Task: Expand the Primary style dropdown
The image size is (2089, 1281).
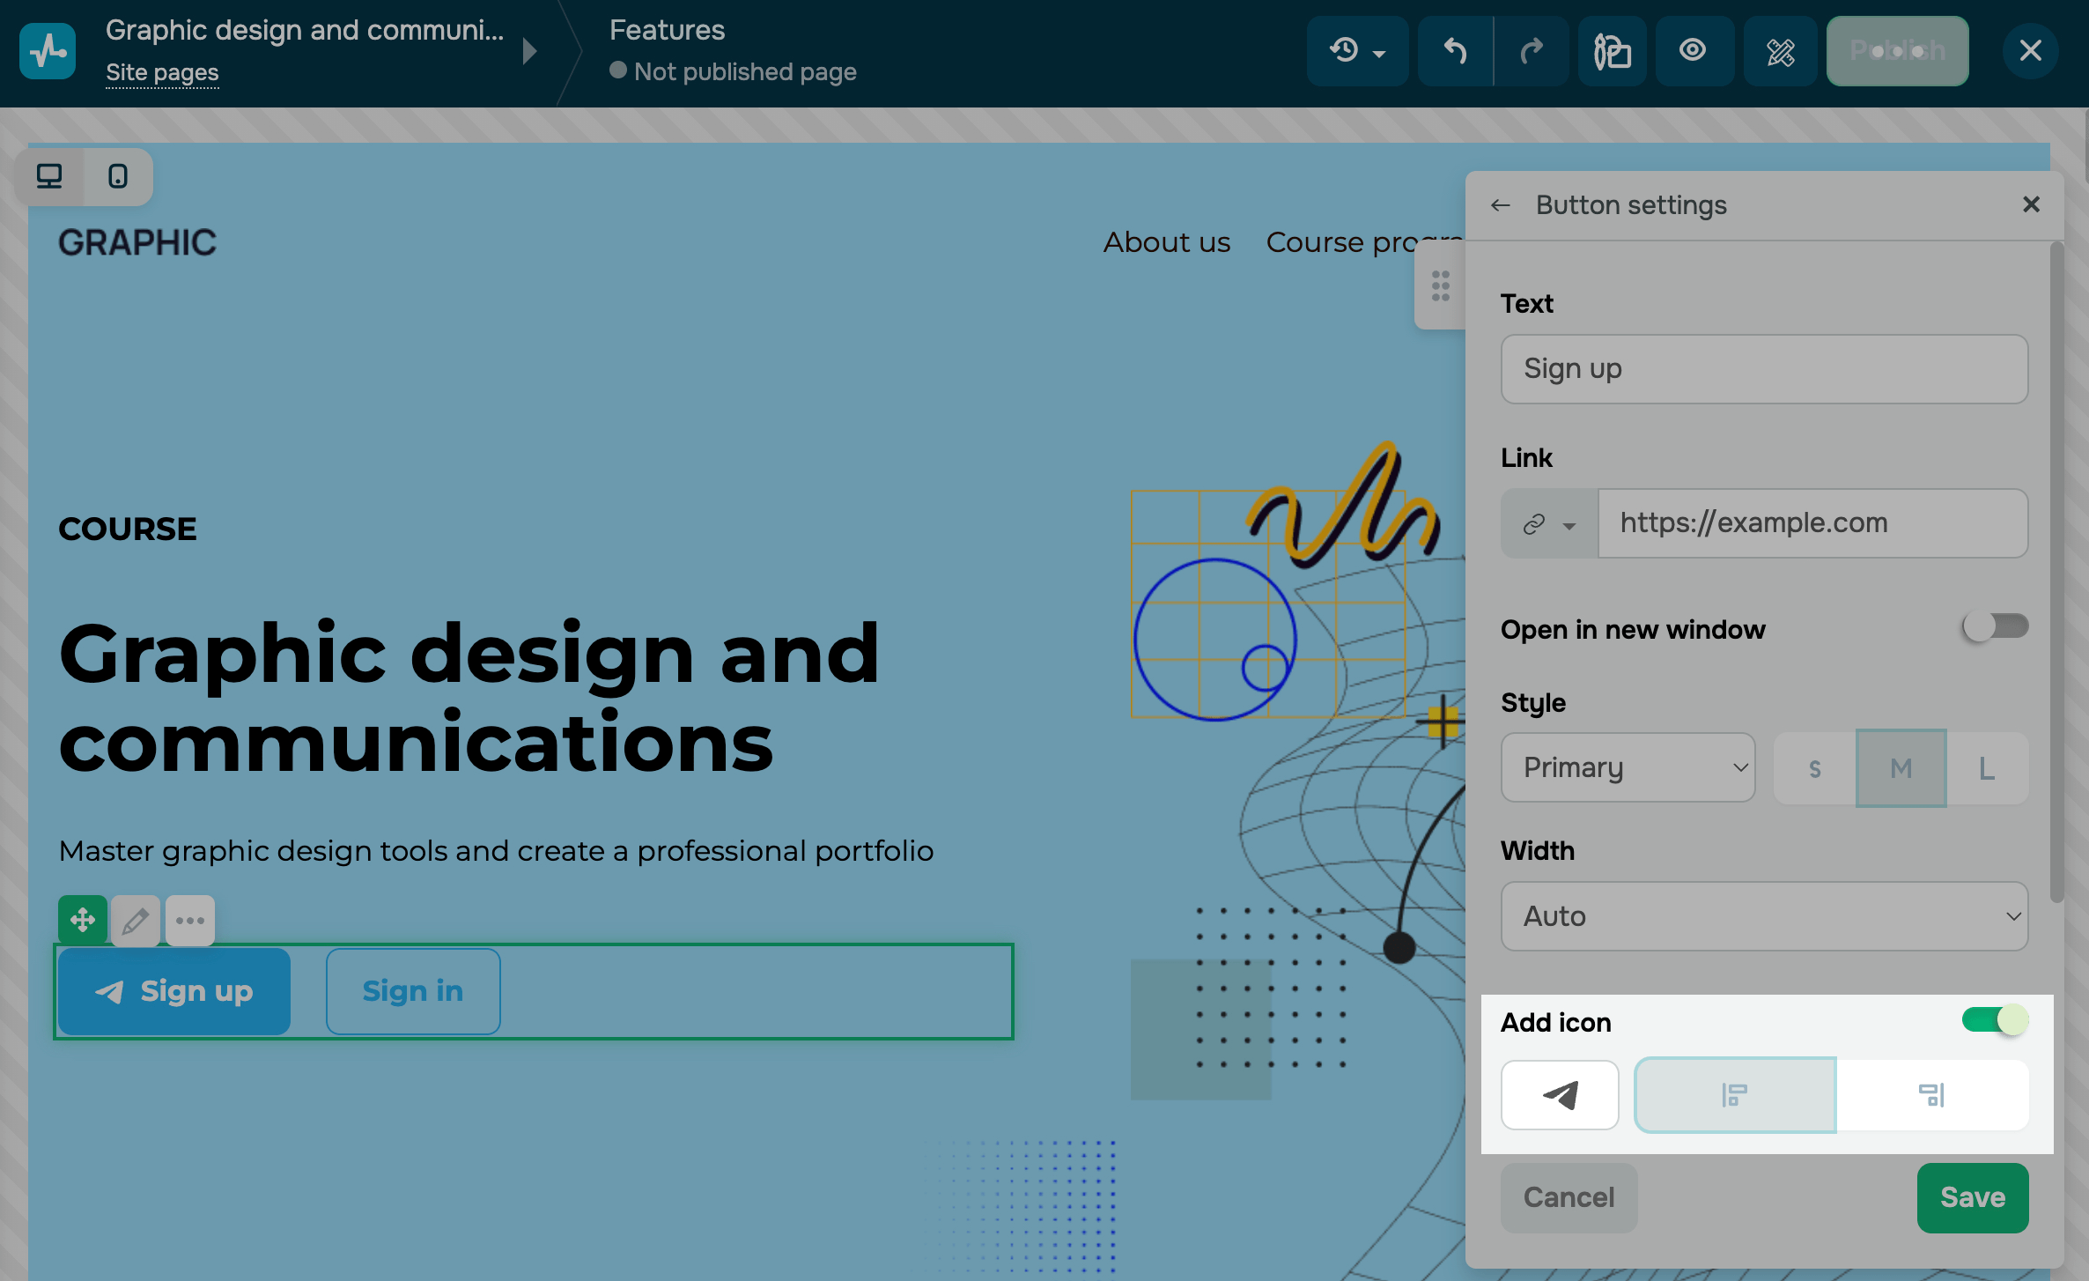Action: 1628,767
